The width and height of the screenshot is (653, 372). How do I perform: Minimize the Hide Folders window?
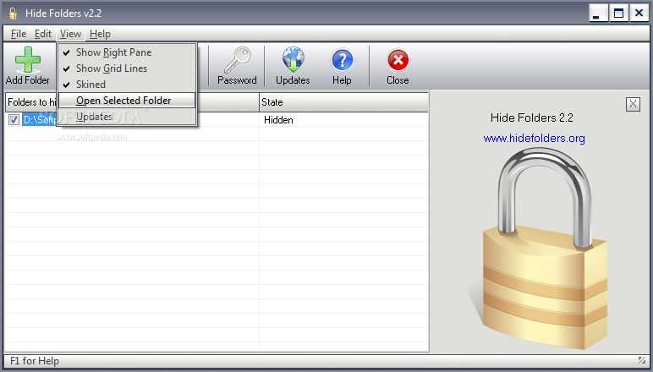598,14
